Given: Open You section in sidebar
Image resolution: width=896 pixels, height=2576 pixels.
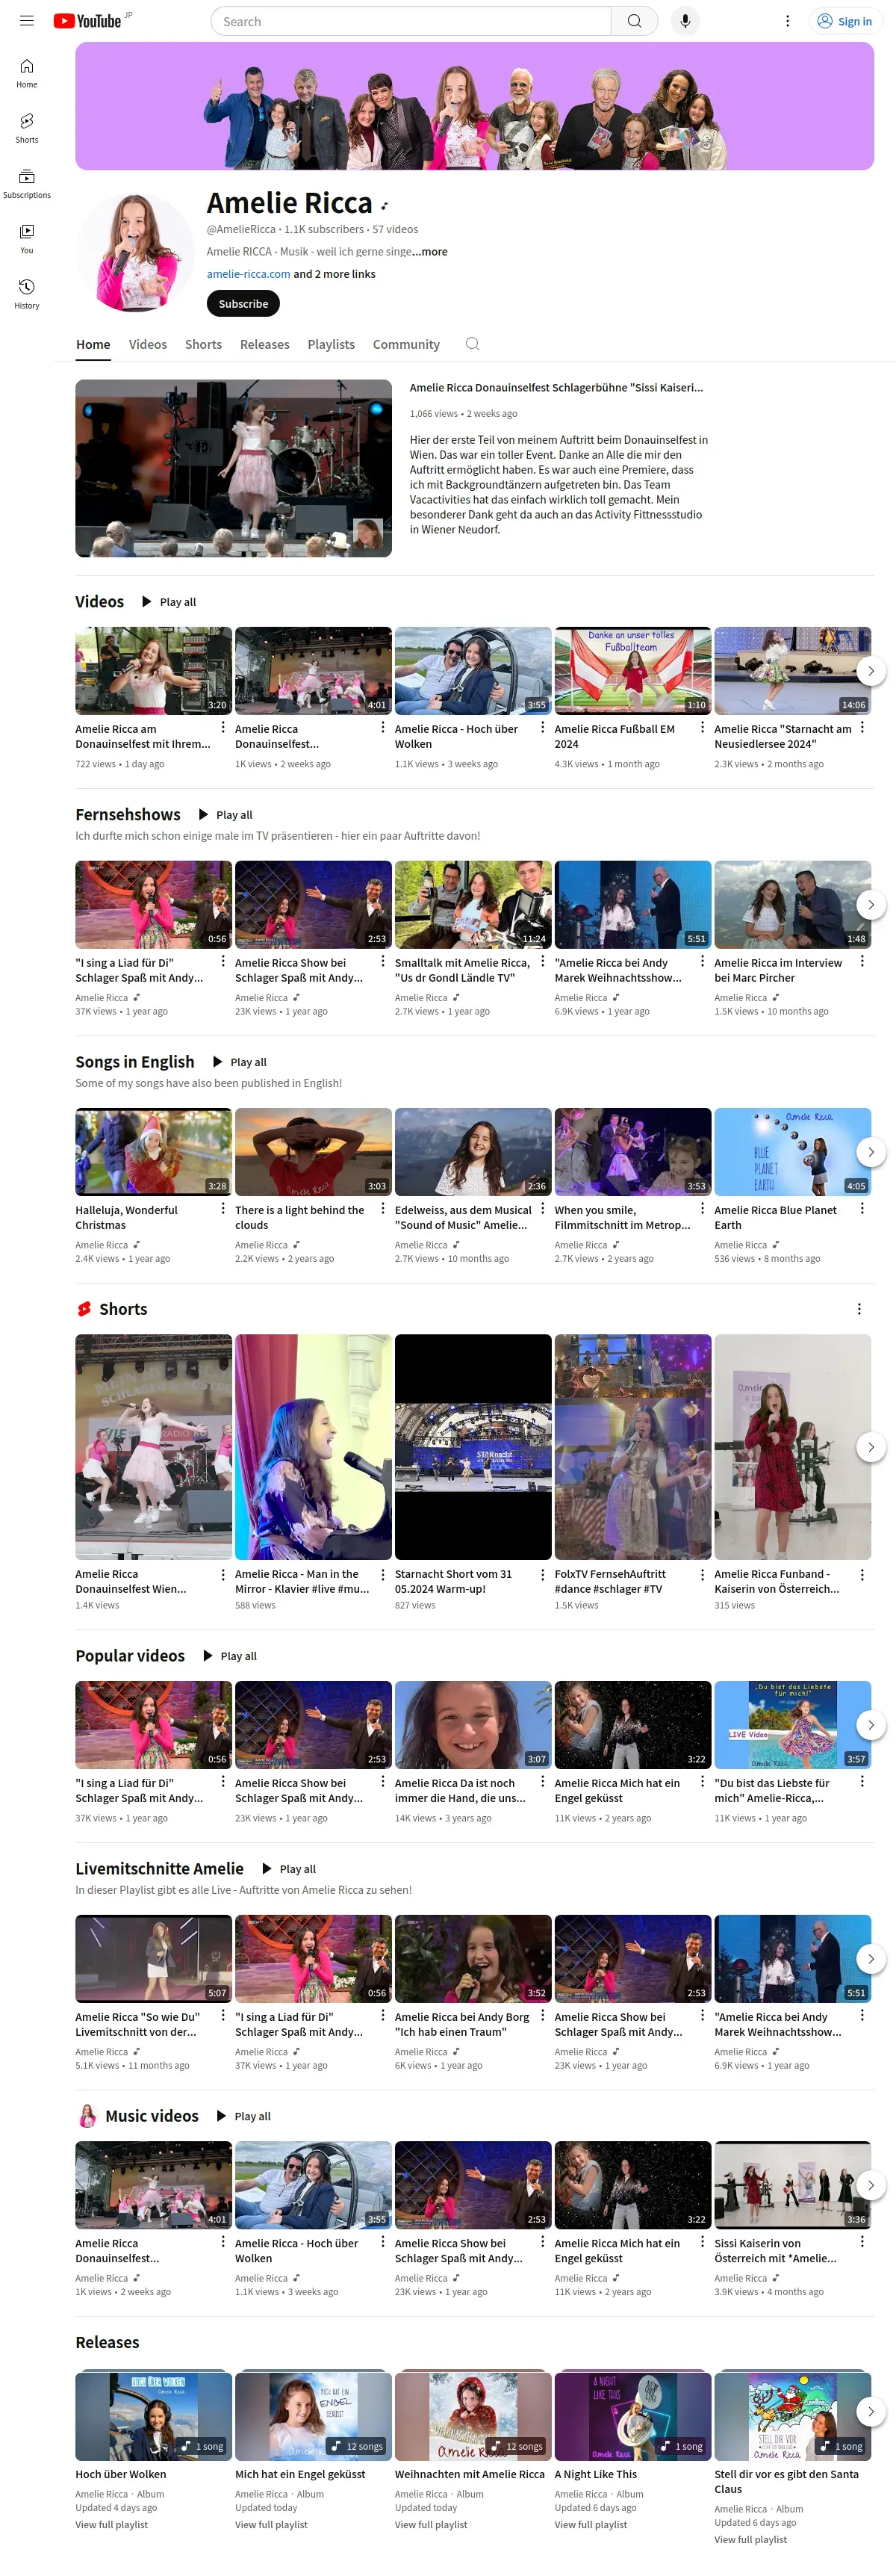Looking at the screenshot, I should pos(27,238).
